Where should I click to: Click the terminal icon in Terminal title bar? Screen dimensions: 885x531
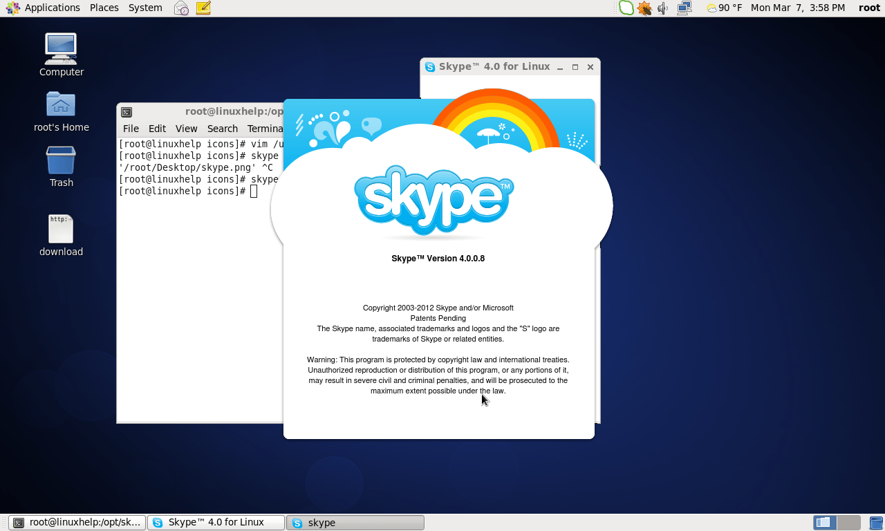[127, 111]
